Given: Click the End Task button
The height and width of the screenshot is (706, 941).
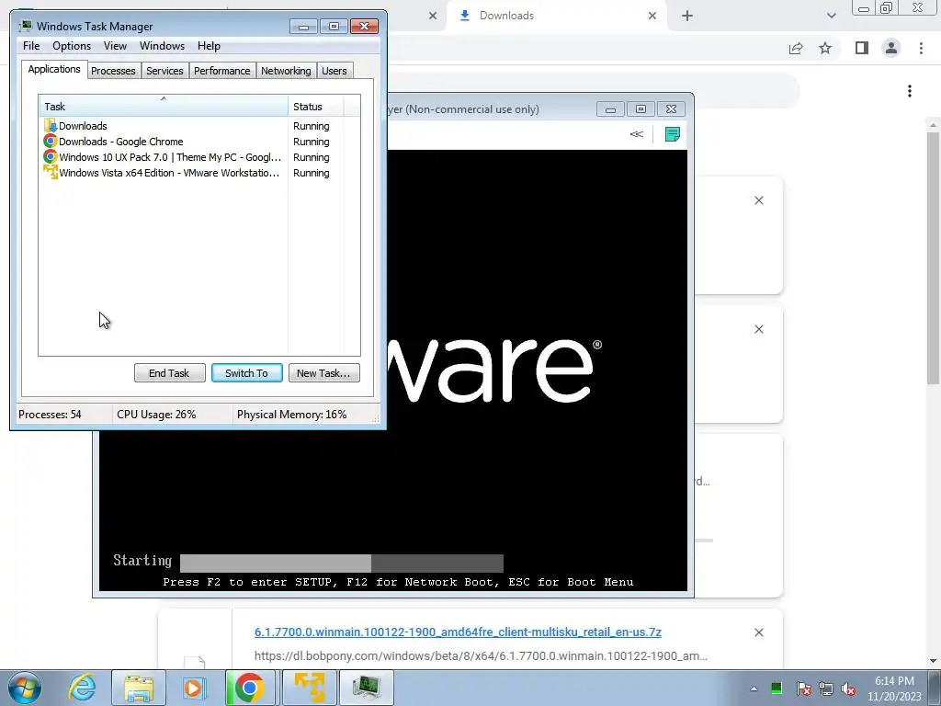Looking at the screenshot, I should 169,373.
